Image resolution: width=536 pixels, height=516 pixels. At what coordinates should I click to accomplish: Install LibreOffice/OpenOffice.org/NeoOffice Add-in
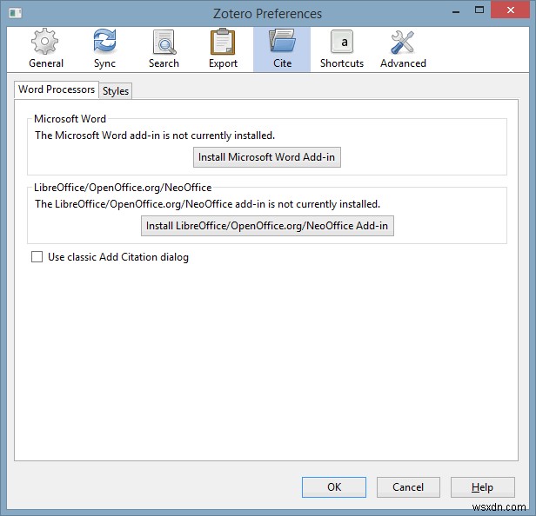pos(267,226)
